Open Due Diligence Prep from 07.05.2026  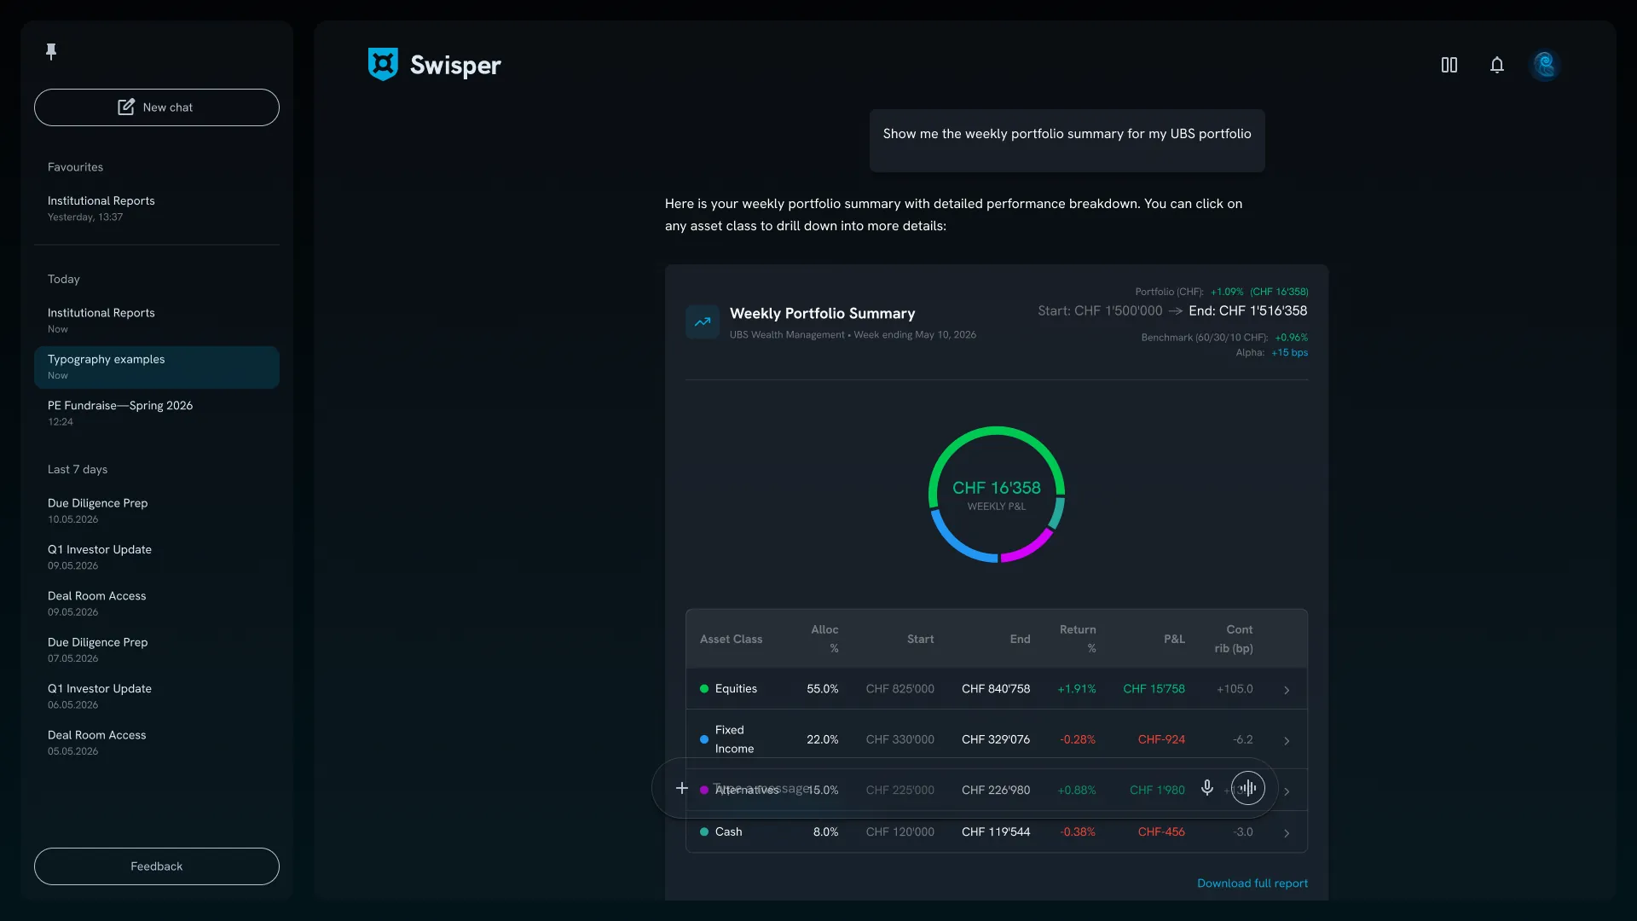click(x=157, y=650)
